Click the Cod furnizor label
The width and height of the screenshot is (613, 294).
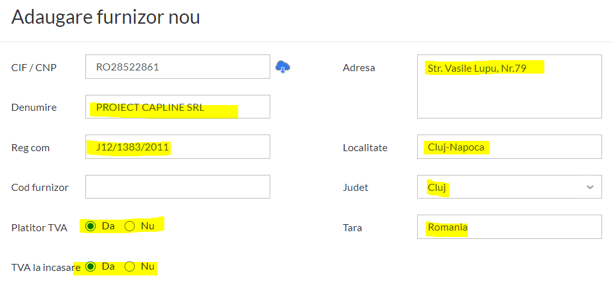[x=40, y=188]
